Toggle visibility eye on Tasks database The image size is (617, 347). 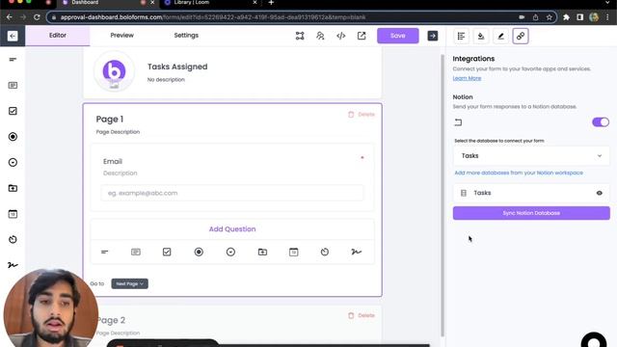click(x=600, y=193)
